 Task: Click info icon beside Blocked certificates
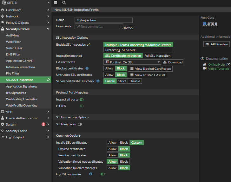[x=87, y=68]
